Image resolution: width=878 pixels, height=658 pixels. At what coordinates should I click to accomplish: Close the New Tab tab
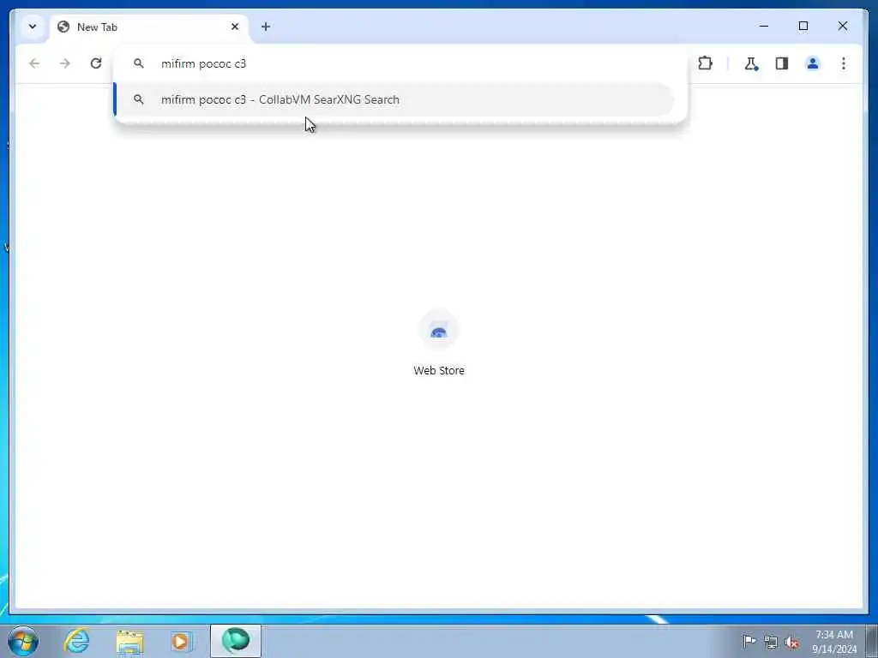point(235,27)
